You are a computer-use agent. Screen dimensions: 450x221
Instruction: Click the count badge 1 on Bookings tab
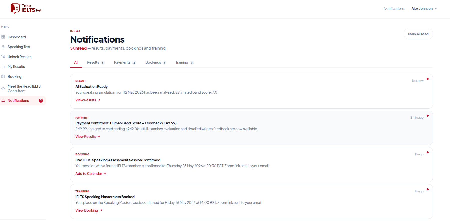click(164, 63)
